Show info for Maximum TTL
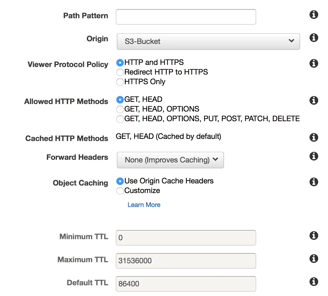Screen dimensions: 328x296 pos(314,258)
